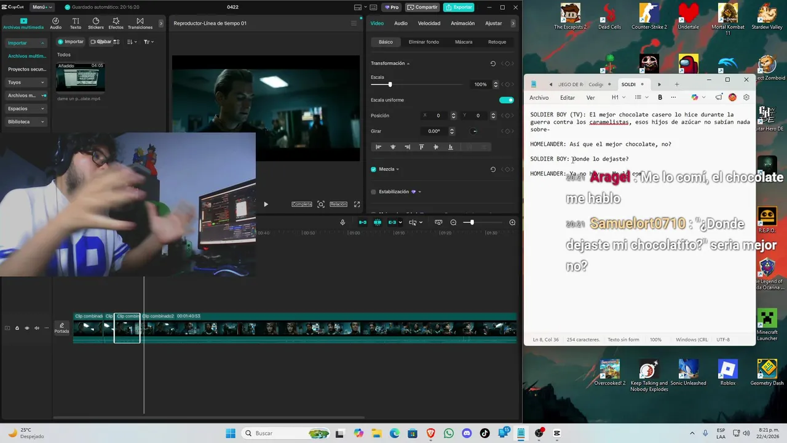
Task: Click the microphone record voiceover icon
Action: point(342,222)
